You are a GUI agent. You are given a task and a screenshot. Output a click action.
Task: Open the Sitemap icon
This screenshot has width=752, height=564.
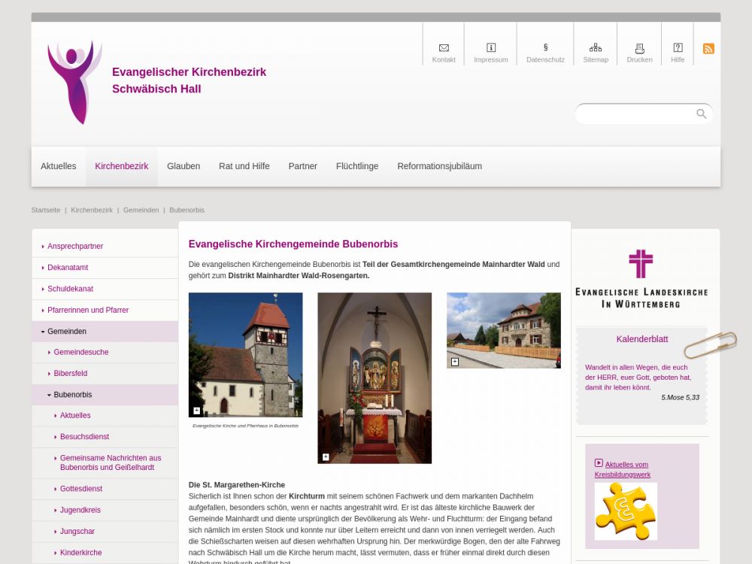coord(596,48)
